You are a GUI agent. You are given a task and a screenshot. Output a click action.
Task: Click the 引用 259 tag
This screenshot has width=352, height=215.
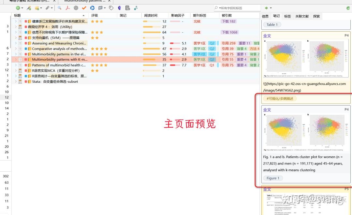pyautogui.click(x=228, y=43)
